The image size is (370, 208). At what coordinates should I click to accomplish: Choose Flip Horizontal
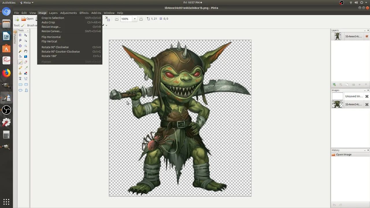(x=70, y=37)
